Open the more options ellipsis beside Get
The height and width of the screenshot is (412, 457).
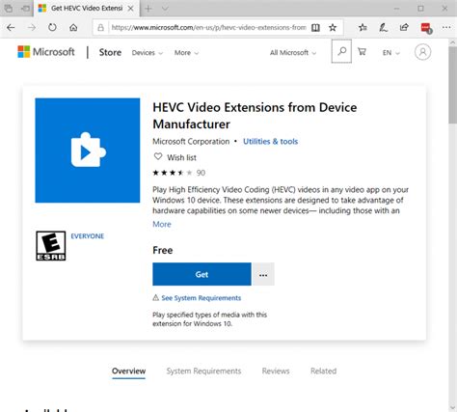(x=263, y=274)
